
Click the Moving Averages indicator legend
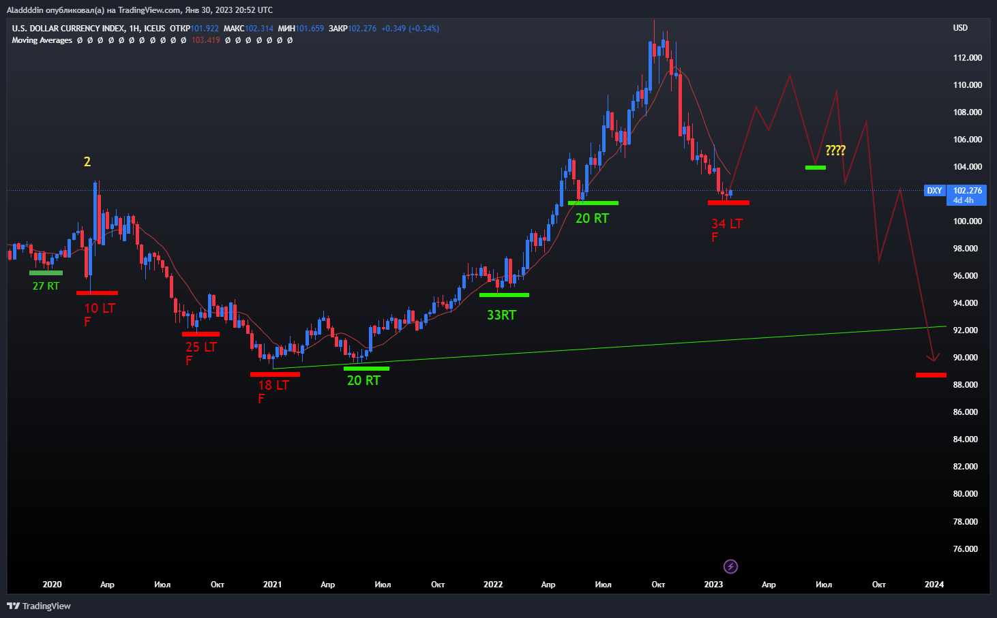click(x=42, y=40)
